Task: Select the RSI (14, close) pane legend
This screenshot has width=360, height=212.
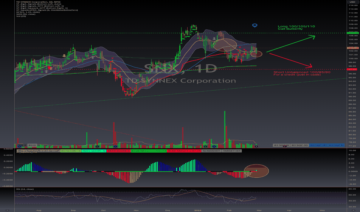Action: coord(25,189)
